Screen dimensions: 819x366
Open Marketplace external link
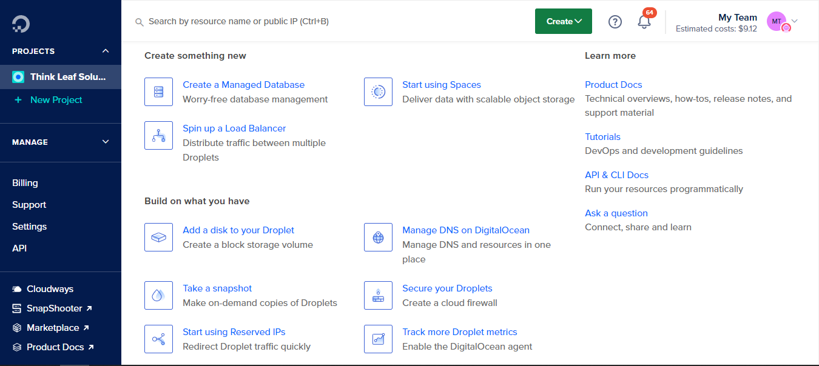(x=58, y=328)
